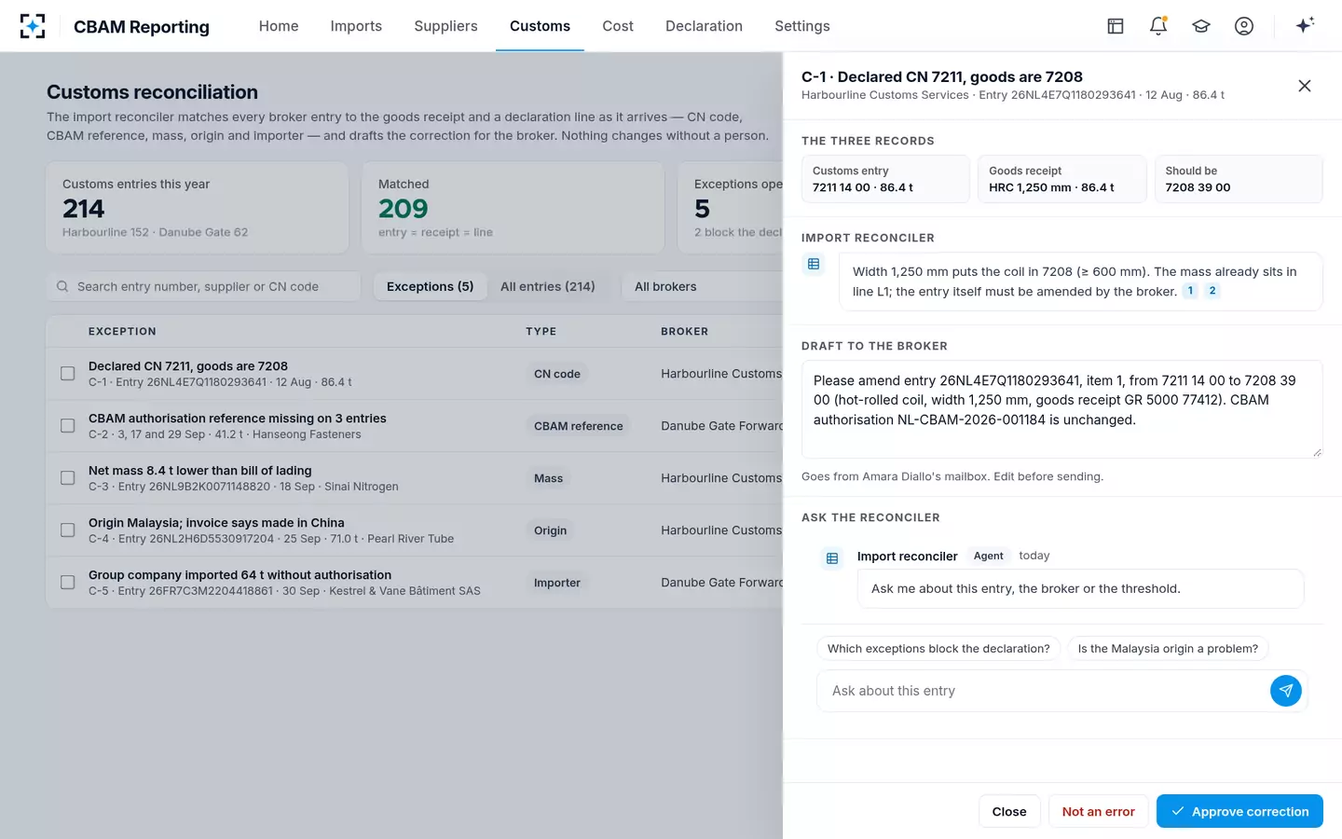
Task: Edit the draft to the broker text
Action: coord(1062,409)
